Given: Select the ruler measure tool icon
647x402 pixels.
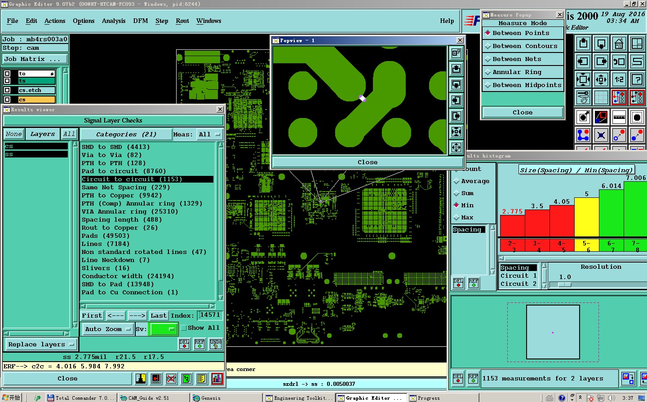Looking at the screenshot, I should pos(619,117).
